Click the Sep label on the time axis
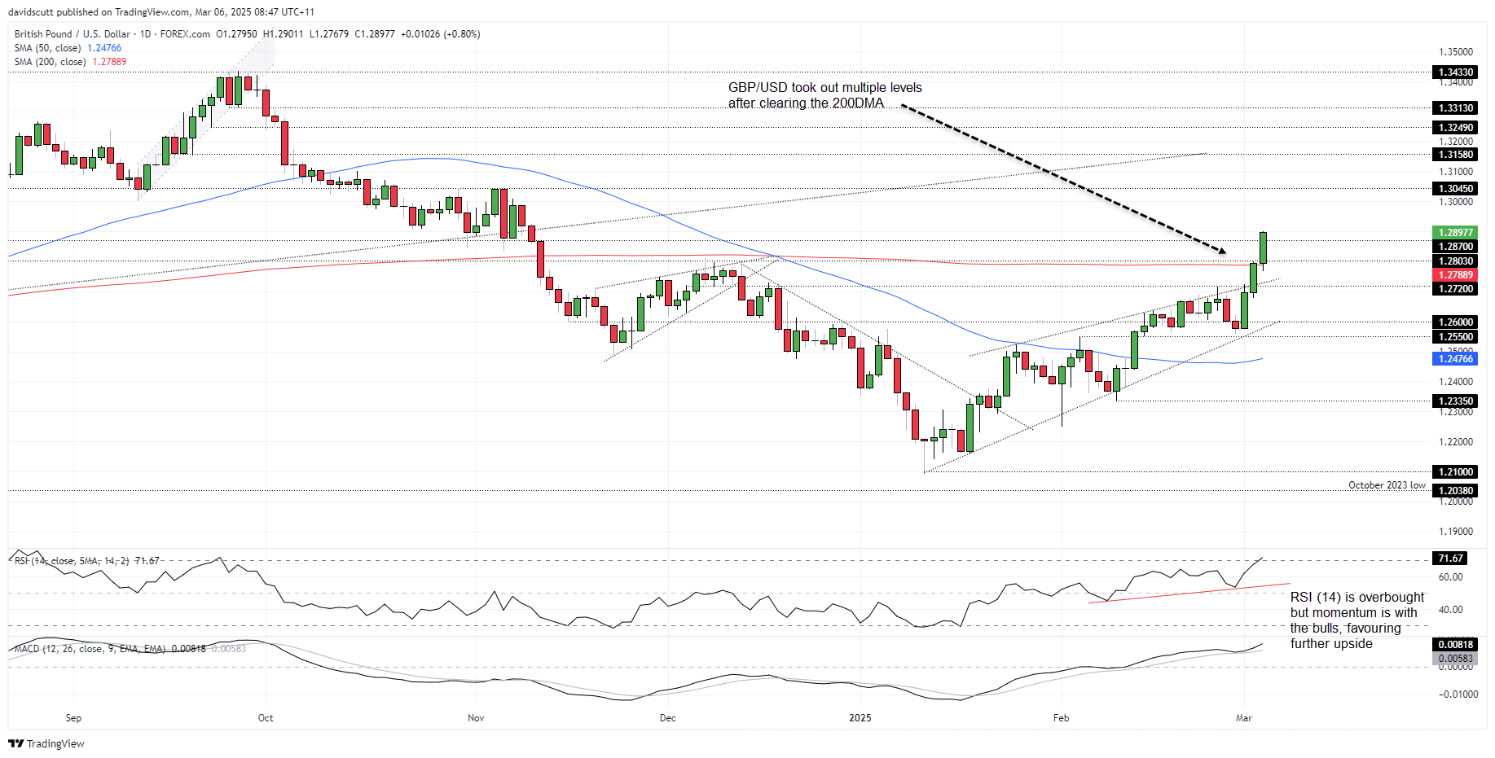The image size is (1495, 758). pyautogui.click(x=73, y=718)
